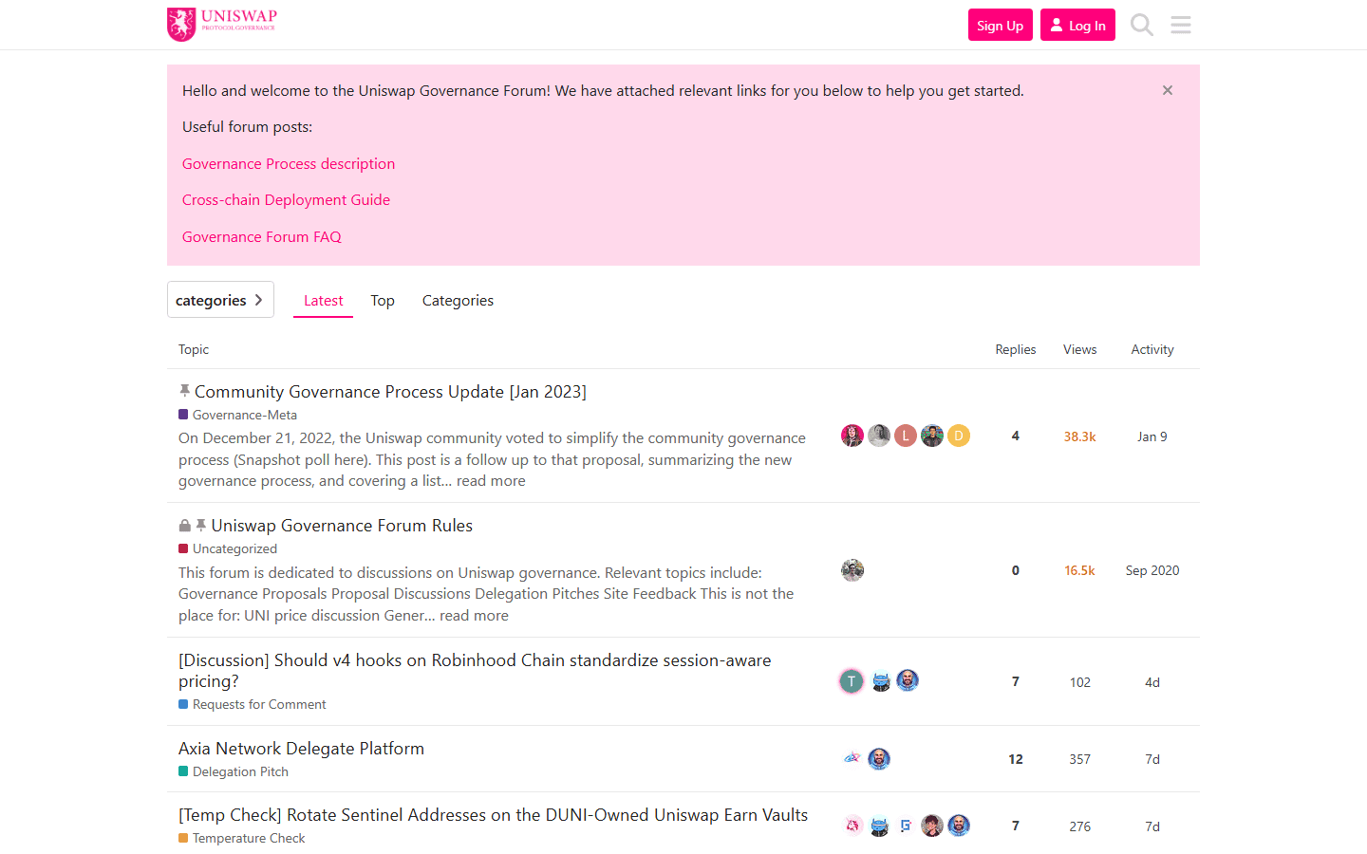Open Rotate Sentinel Addresses Temp Check topic
1367x854 pixels.
pyautogui.click(x=494, y=815)
